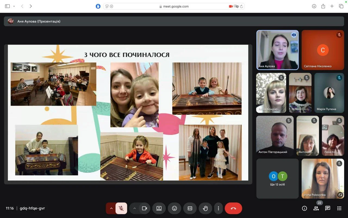Image resolution: width=348 pixels, height=218 pixels.
Task: Start screen sharing with Present now
Action: click(159, 208)
